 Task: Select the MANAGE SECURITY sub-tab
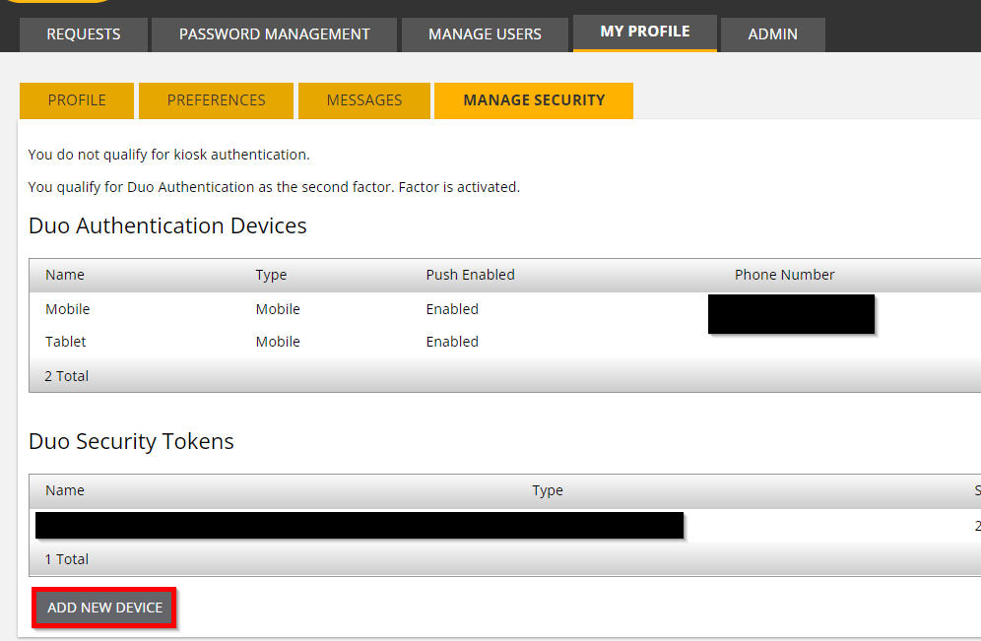coord(533,99)
